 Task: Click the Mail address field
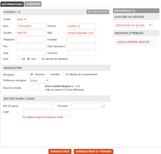tap(81, 33)
